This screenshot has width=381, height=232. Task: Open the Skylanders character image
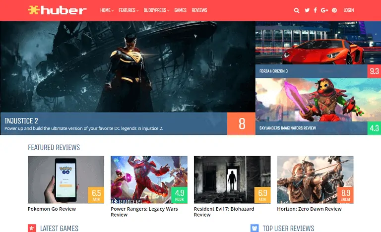pyautogui.click(x=318, y=100)
